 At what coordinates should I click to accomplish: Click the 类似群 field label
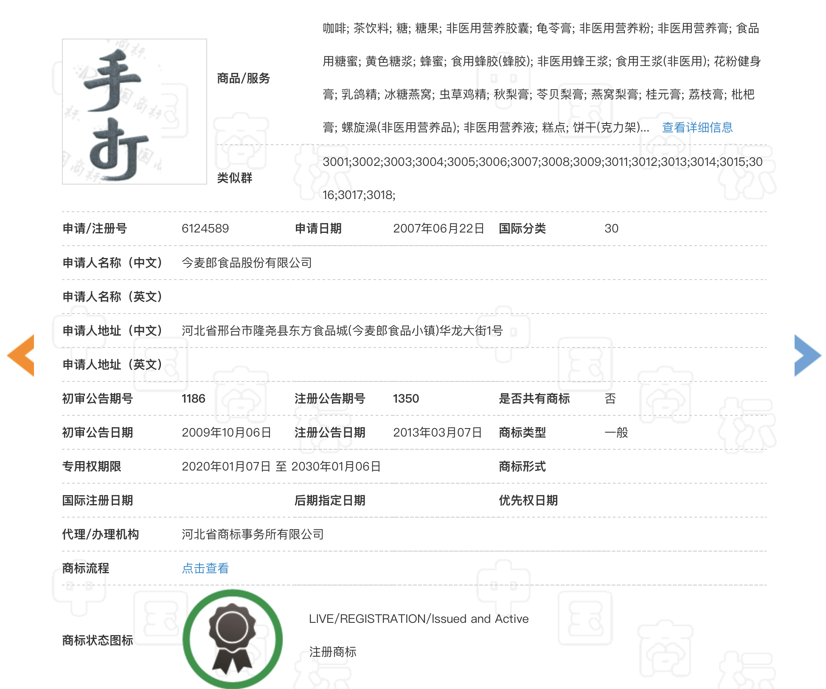point(234,178)
